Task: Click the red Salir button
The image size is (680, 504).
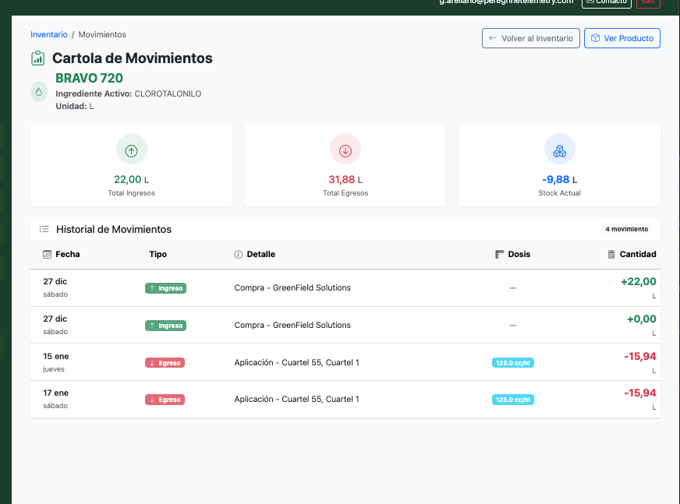Action: (648, 2)
